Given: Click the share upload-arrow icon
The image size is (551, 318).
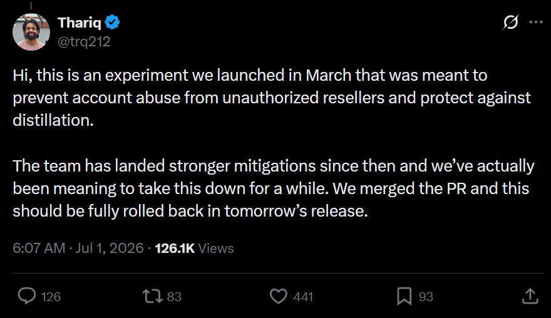Looking at the screenshot, I should click(530, 296).
